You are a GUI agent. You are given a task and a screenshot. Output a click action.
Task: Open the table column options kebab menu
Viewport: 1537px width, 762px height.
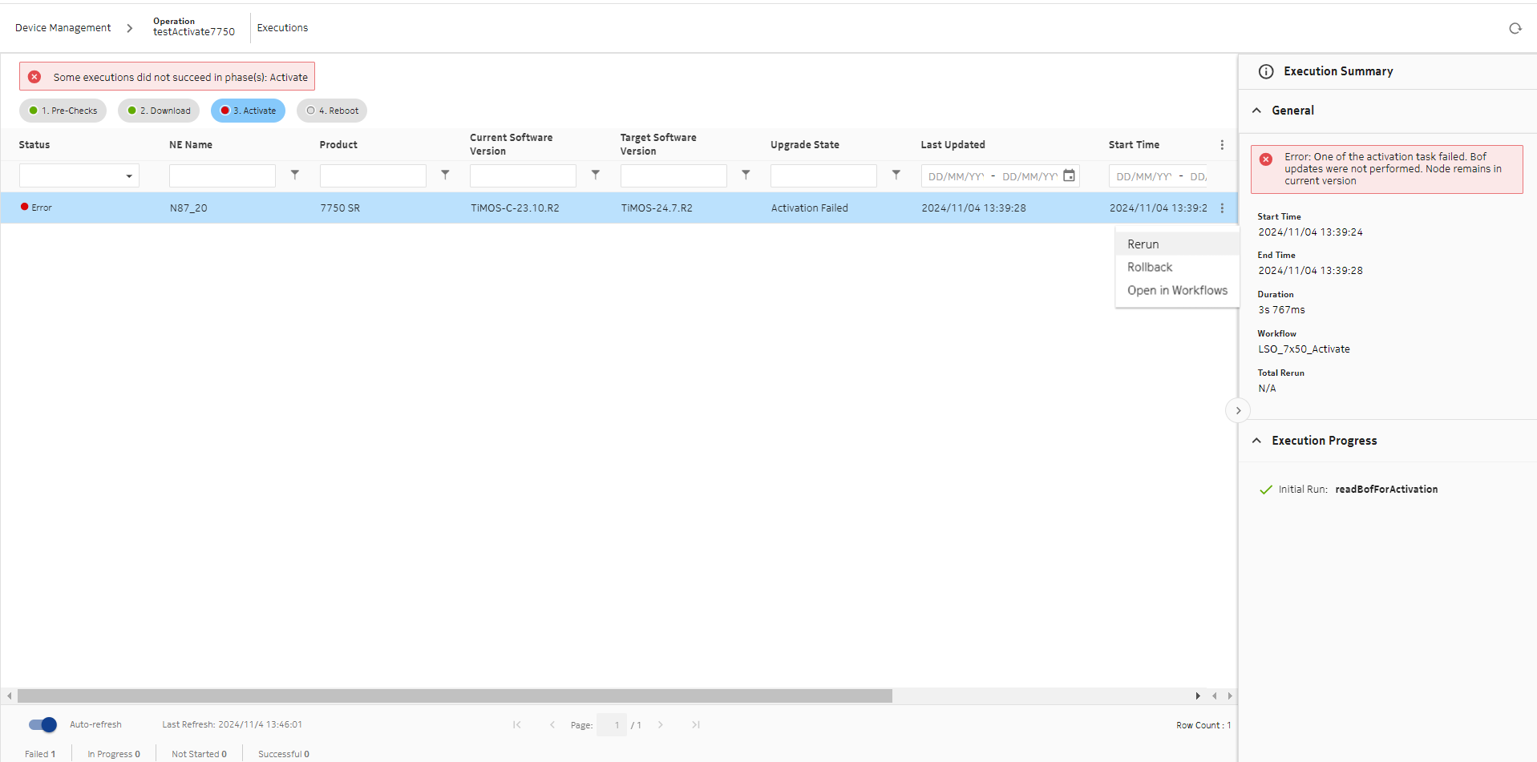pyautogui.click(x=1222, y=145)
